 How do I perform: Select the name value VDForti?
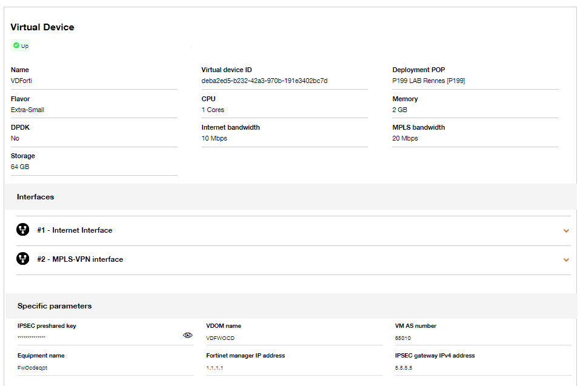[21, 81]
